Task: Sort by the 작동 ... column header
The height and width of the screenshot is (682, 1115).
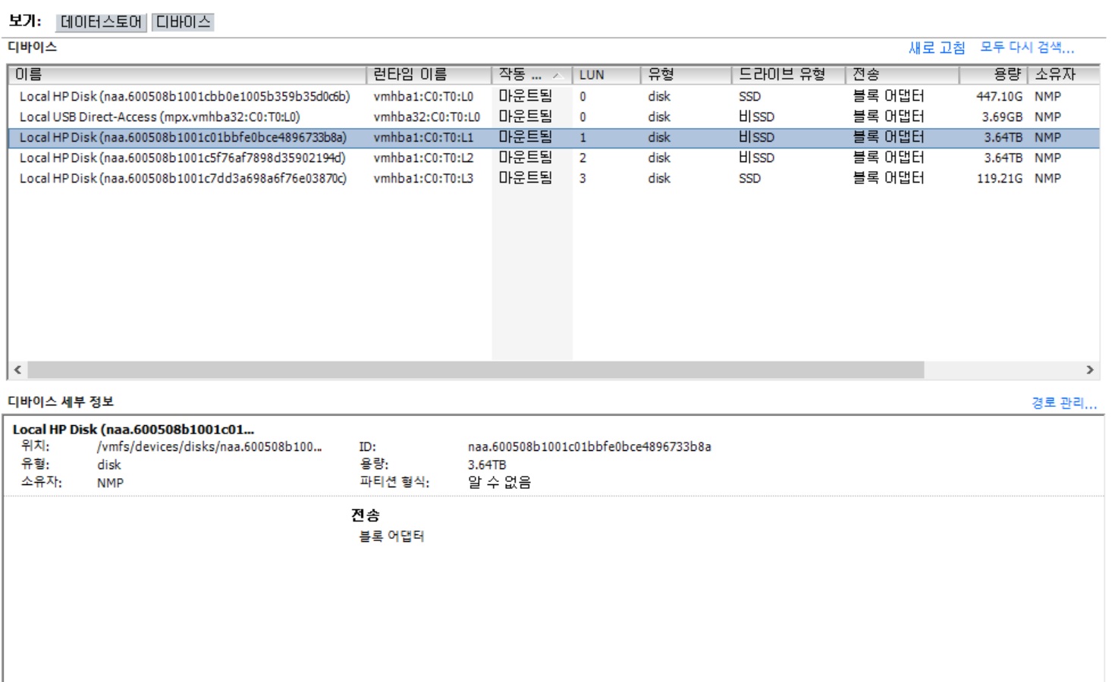Action: pos(532,74)
